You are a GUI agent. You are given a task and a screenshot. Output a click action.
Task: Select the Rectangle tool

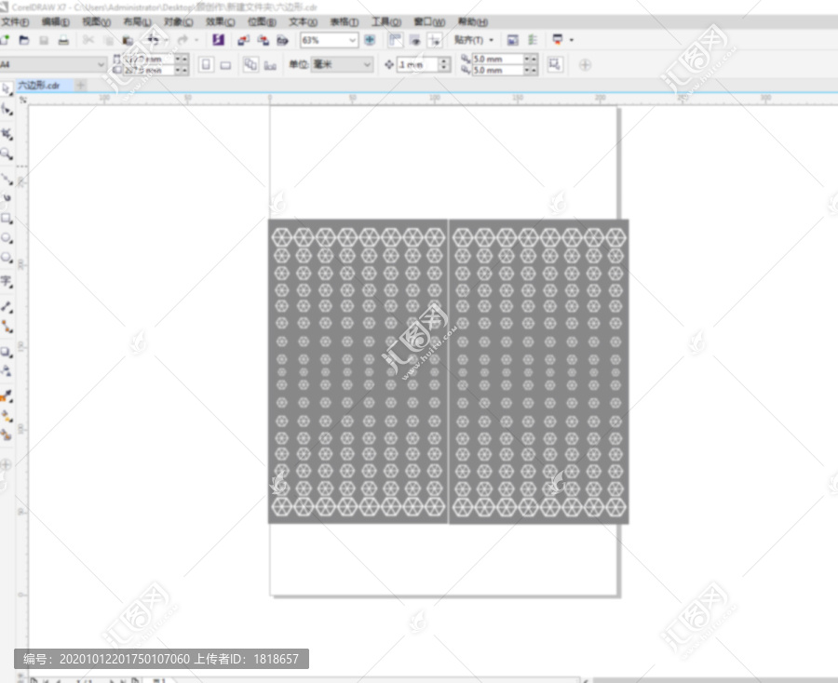click(x=7, y=219)
